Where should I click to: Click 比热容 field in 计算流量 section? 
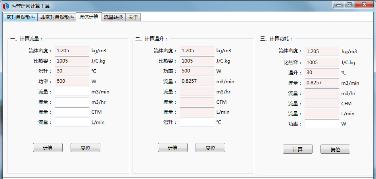coord(72,61)
